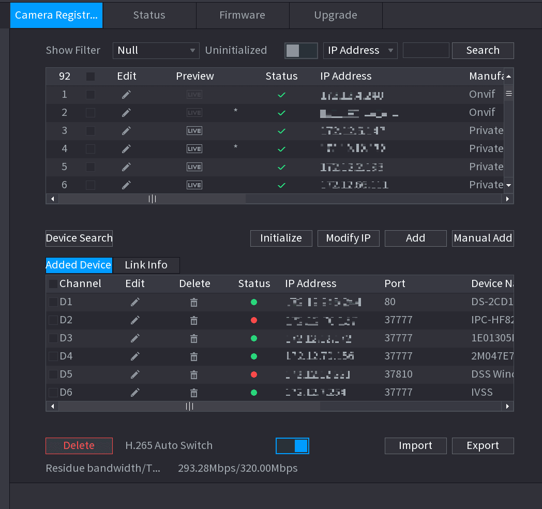Click search results horizontal scrollbar thumb
The height and width of the screenshot is (509, 542).
coord(152,199)
